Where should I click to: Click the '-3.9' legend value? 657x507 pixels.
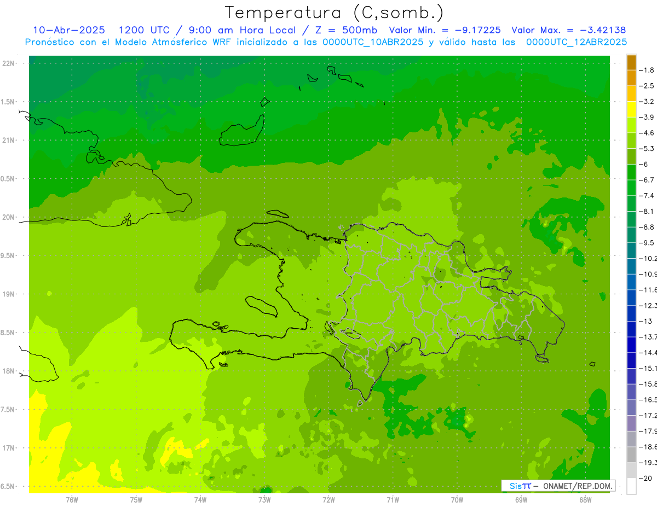647,117
